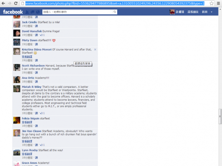Open the Find Friends header item
The image size is (222, 166).
pyautogui.click(x=193, y=12)
